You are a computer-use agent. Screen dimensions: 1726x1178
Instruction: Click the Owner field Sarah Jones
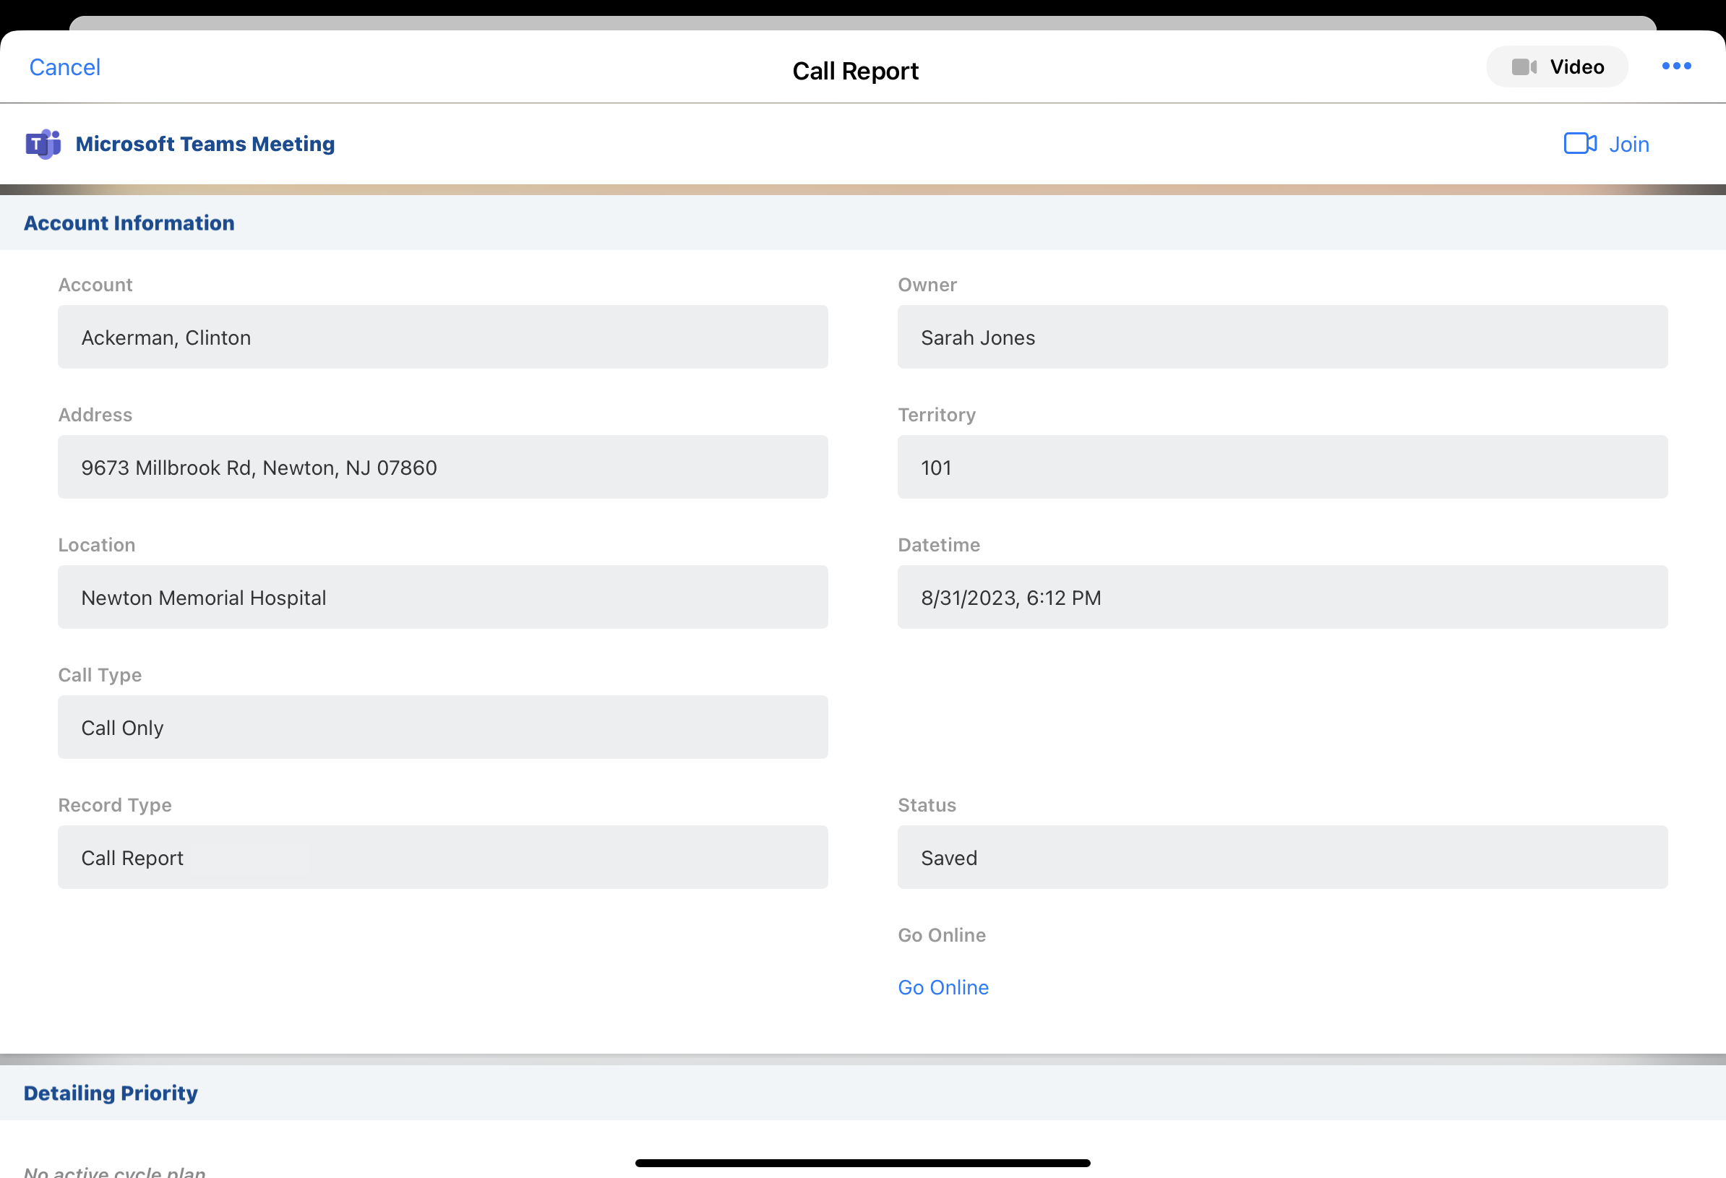tap(1282, 338)
